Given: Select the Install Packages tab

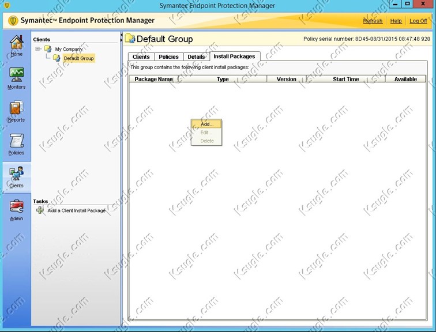Looking at the screenshot, I should 234,56.
